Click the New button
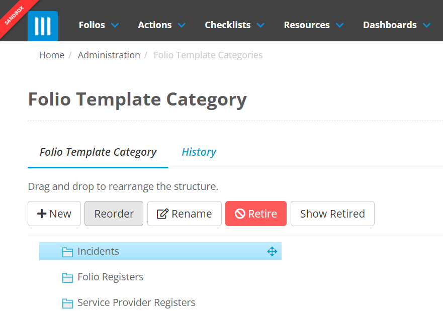The height and width of the screenshot is (311, 443). pyautogui.click(x=54, y=214)
